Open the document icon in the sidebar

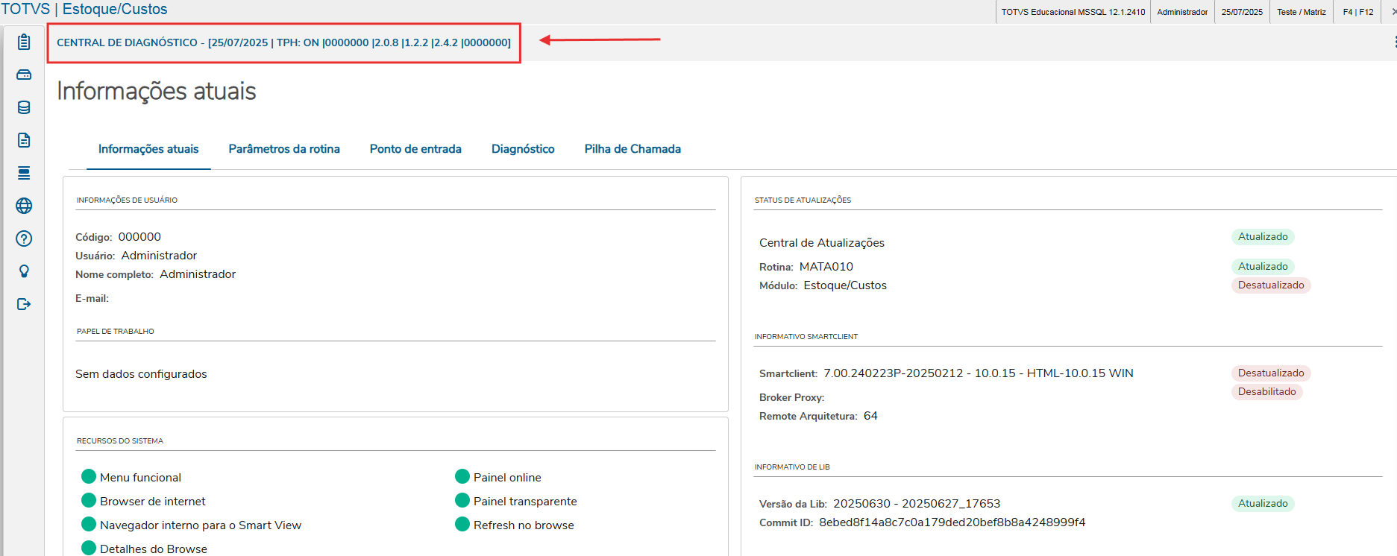pyautogui.click(x=24, y=140)
